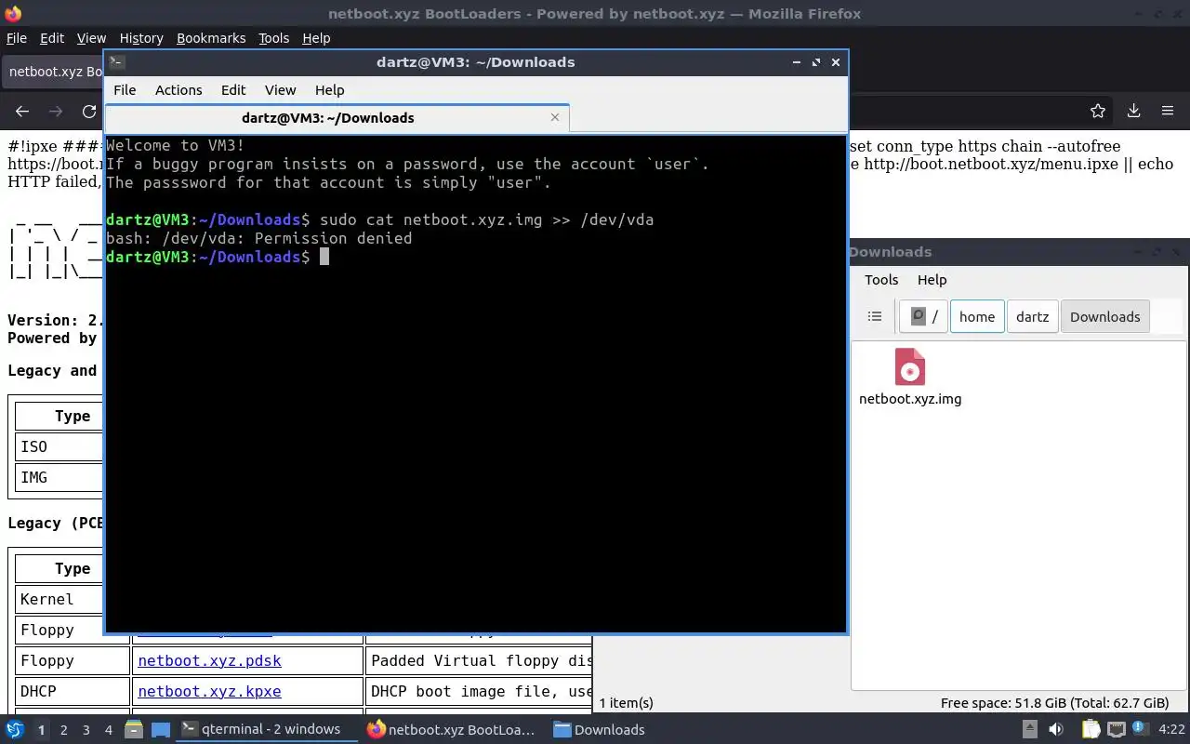The image size is (1190, 744).
Task: Open the qterminal View menu
Action: click(280, 90)
